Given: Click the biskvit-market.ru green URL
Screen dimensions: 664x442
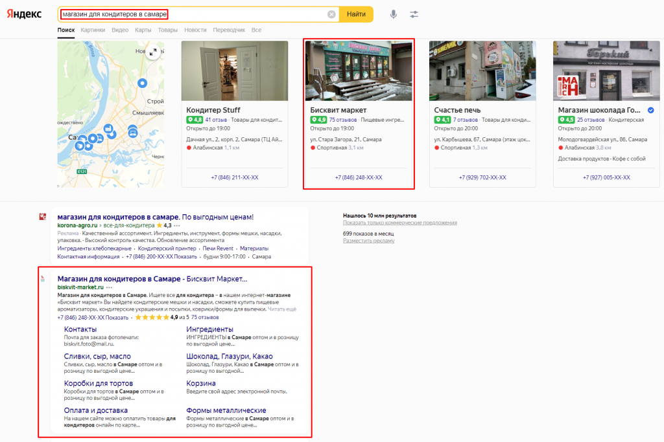Looking at the screenshot, I should (80, 287).
